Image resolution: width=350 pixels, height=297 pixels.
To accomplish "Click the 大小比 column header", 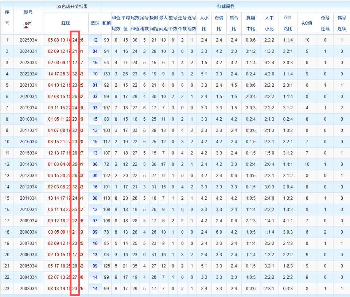I will click(204, 23).
